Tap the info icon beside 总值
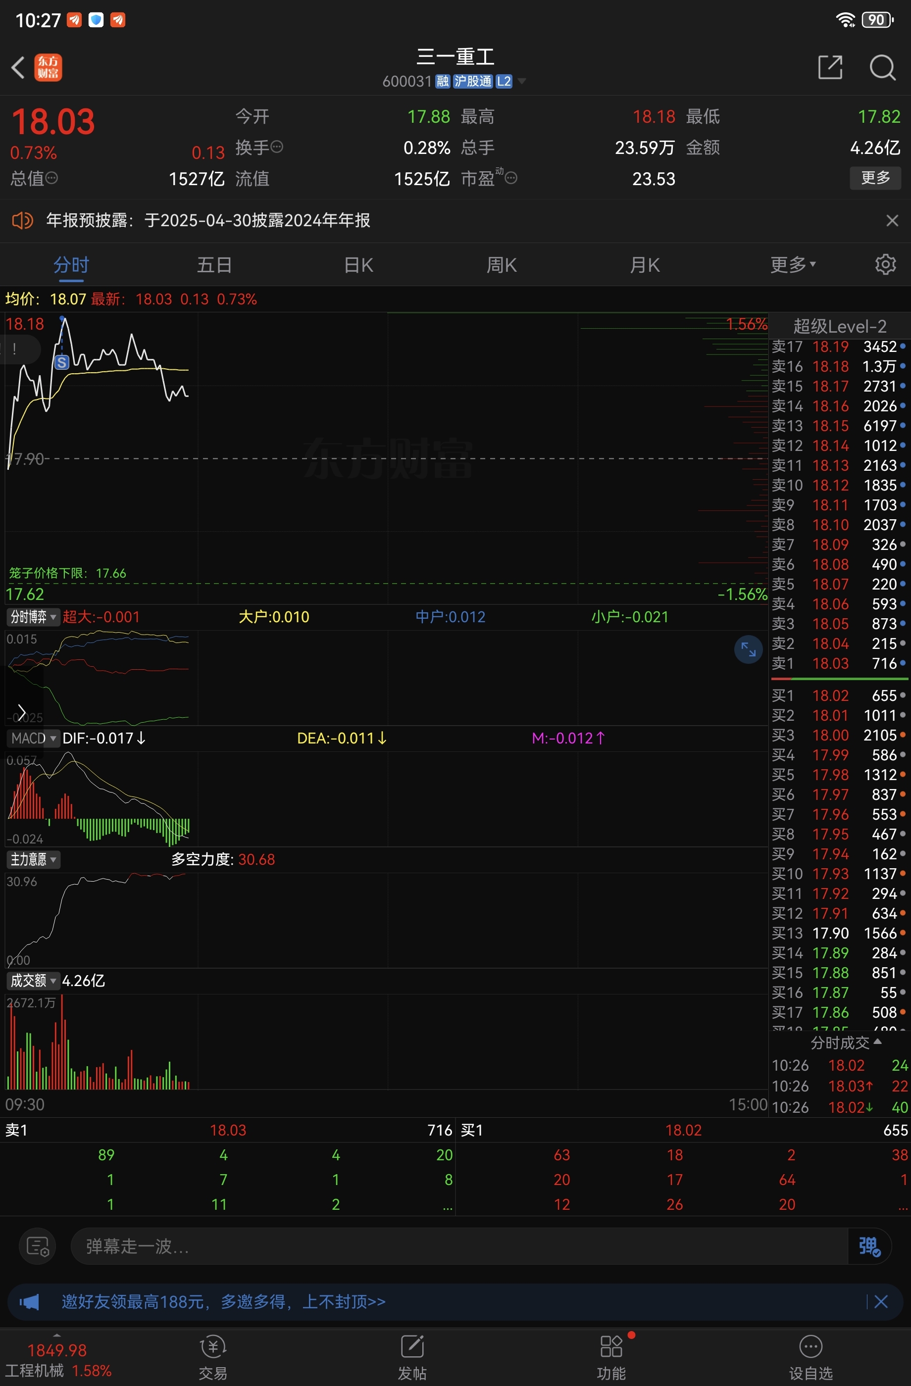 pos(52,178)
